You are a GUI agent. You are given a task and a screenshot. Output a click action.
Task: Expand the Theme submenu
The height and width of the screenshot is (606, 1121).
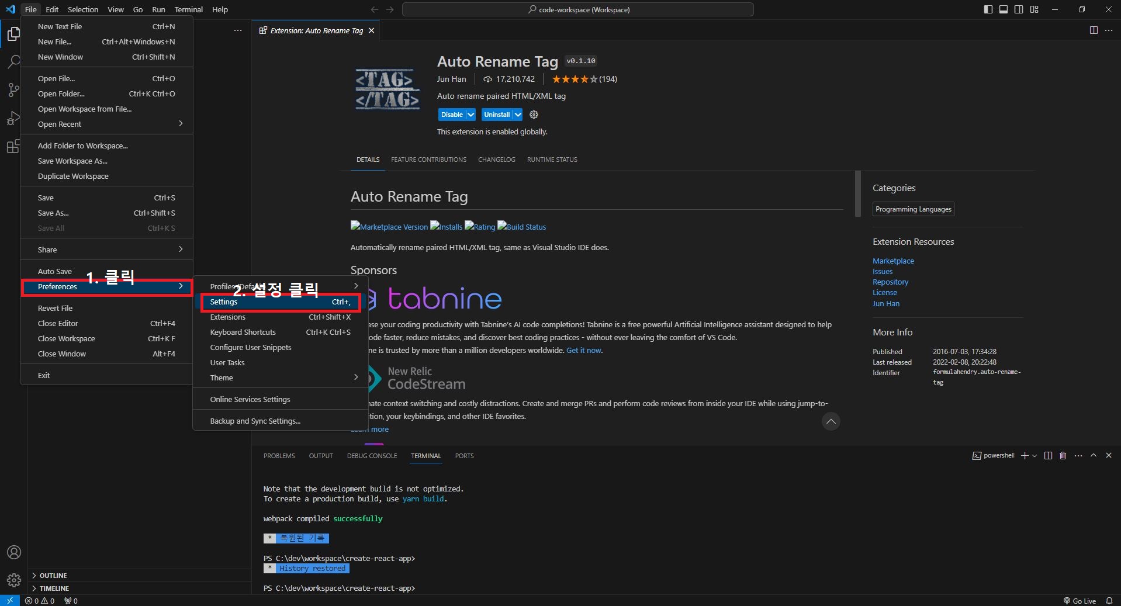(281, 378)
